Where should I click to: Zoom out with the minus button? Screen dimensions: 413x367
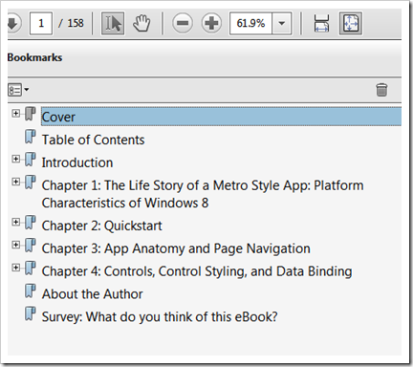click(183, 23)
